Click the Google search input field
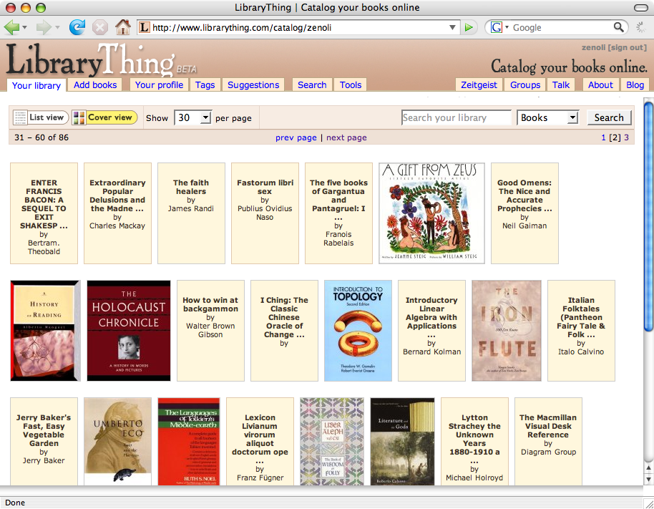The image size is (654, 509). point(561,27)
